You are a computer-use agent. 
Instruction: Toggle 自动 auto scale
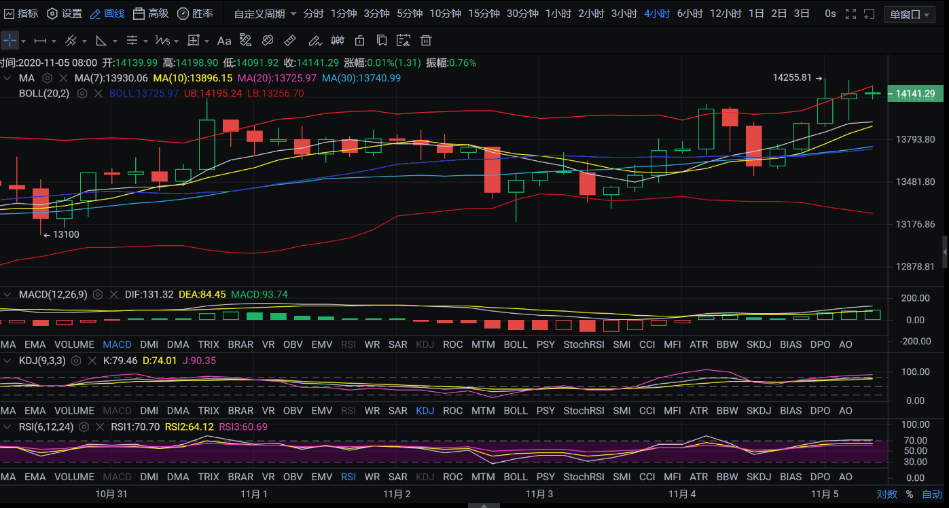(x=932, y=494)
